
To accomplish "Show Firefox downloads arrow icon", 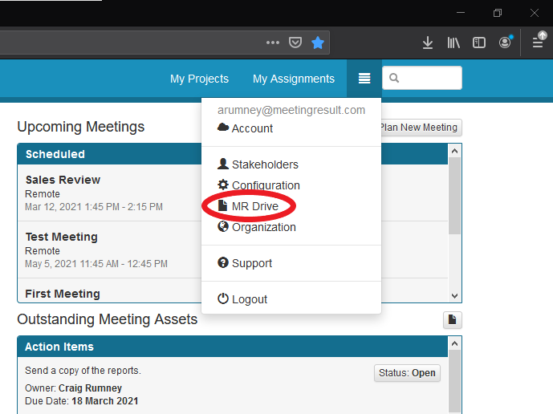I will pos(428,43).
